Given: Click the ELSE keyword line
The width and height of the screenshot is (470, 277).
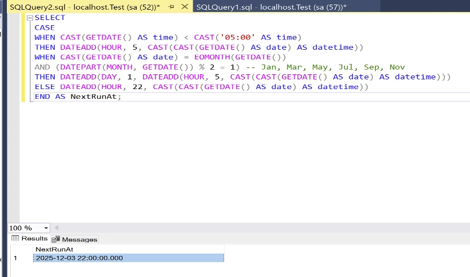Looking at the screenshot, I should click(45, 87).
